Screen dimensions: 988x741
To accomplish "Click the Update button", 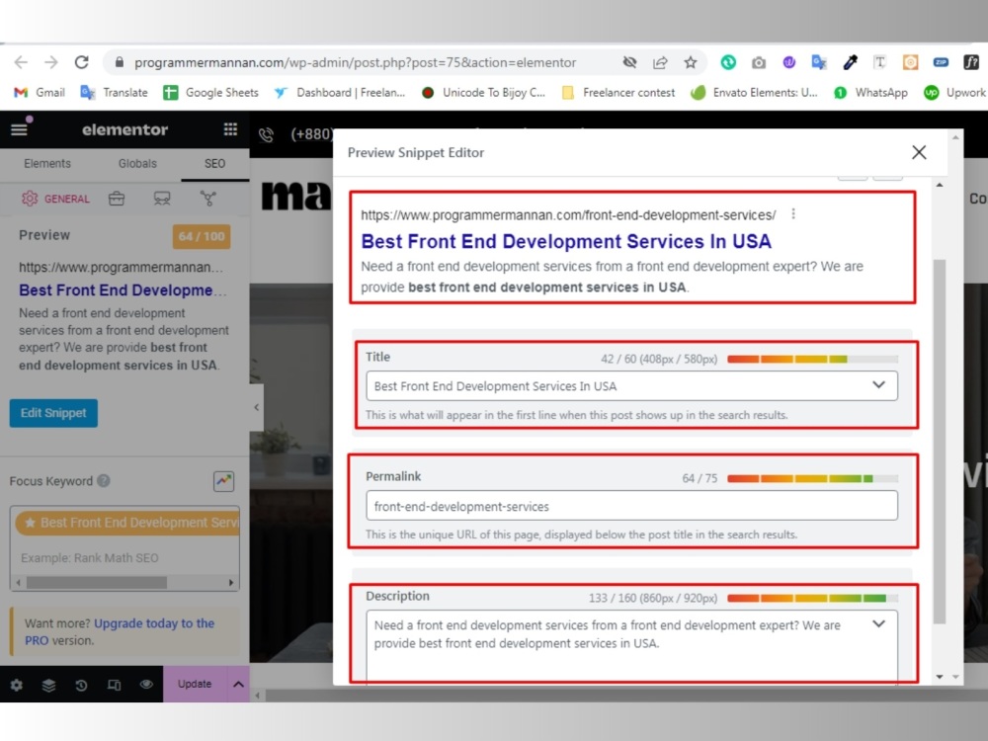I will 195,685.
